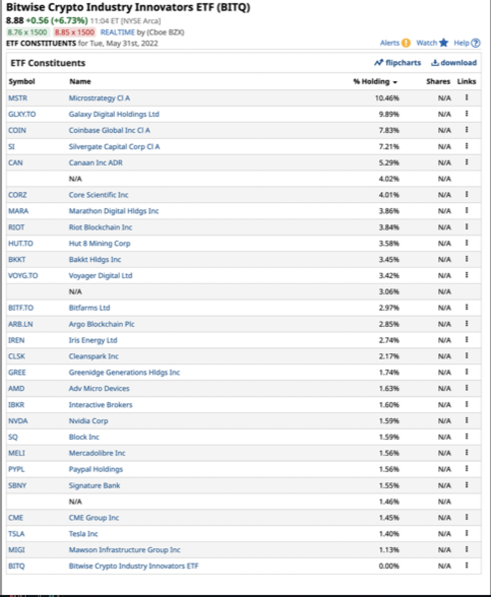Sort table by Shares header
491x597 pixels.
click(x=438, y=81)
